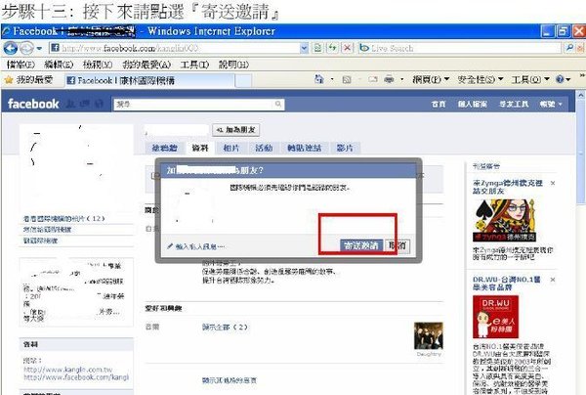
Task: Click 尋友工具 in the Facebook header
Action: pyautogui.click(x=514, y=104)
